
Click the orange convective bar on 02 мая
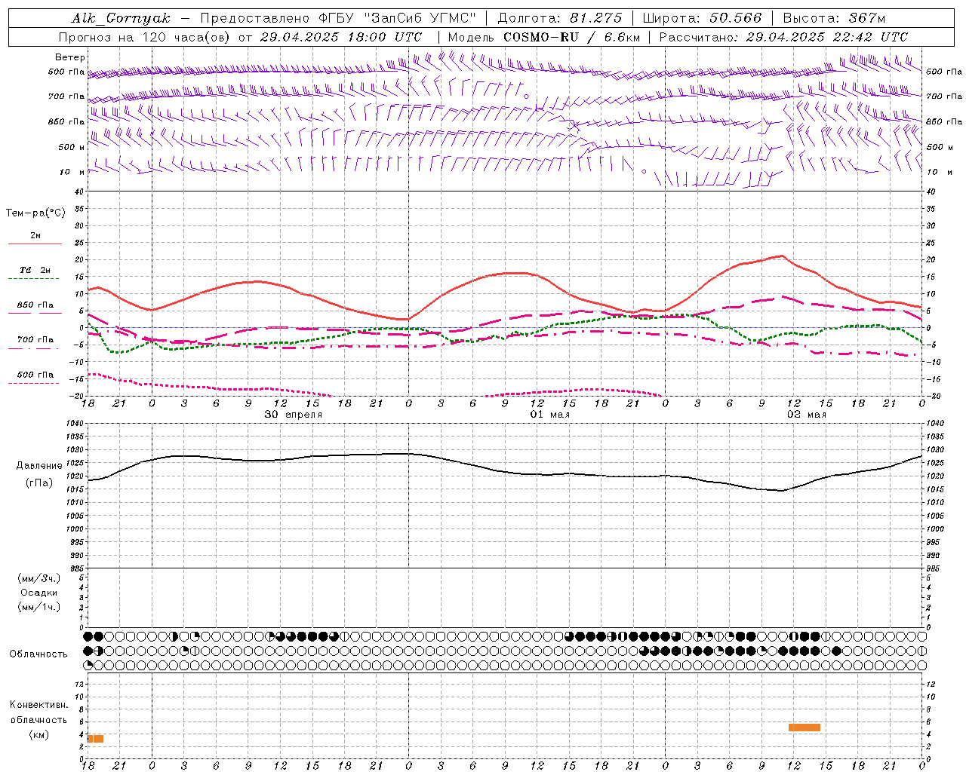click(804, 728)
